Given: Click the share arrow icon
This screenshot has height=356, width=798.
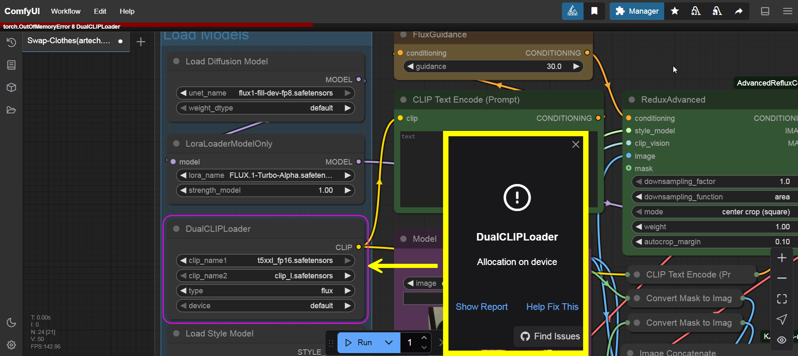Looking at the screenshot, I should pos(739,11).
